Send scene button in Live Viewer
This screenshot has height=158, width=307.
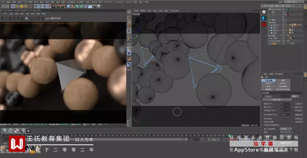[x=2, y=18]
